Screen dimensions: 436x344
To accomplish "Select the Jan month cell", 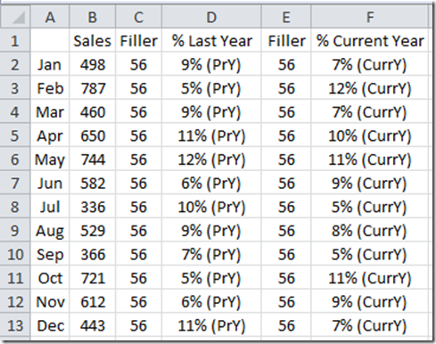I will tap(50, 64).
